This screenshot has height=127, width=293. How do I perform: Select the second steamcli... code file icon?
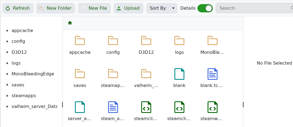click(179, 107)
